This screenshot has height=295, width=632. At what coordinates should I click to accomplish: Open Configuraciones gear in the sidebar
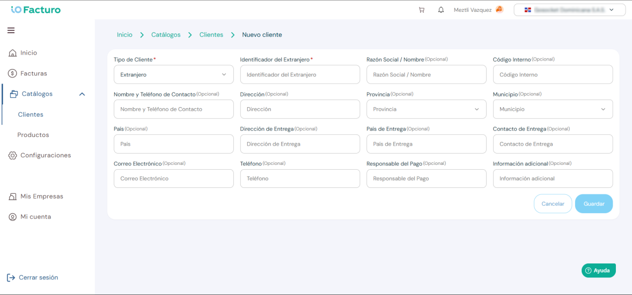pos(40,155)
